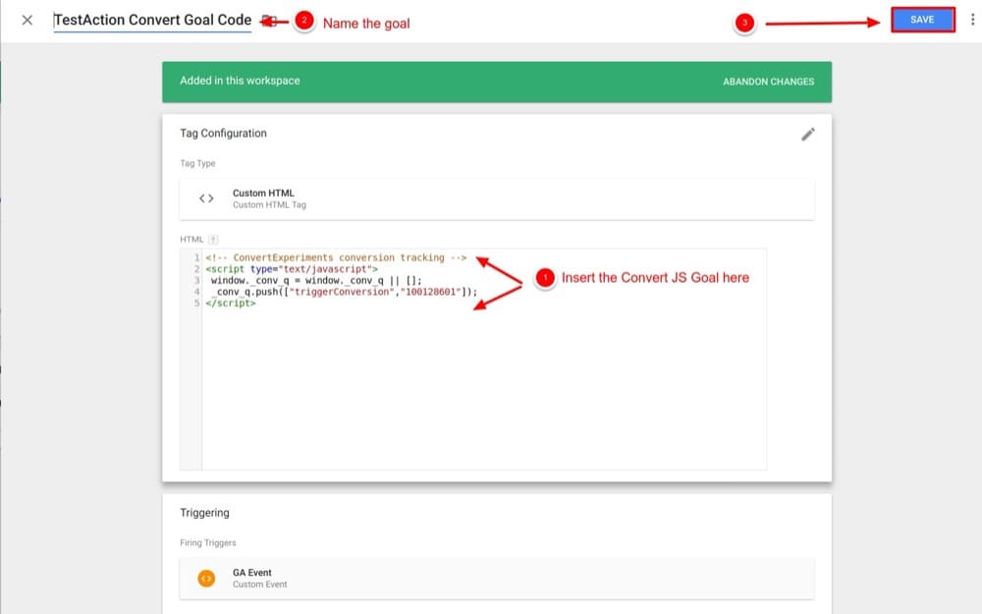Click the blue SAVE button
This screenshot has height=614, width=982.
tap(922, 20)
